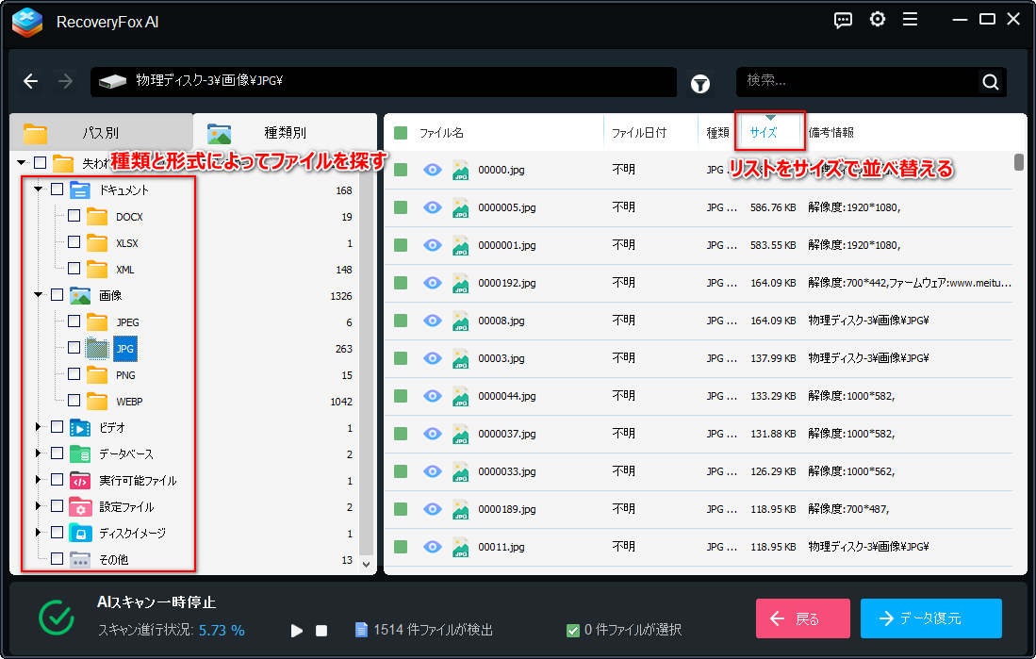Screen dimensions: 1036x659
Task: Click the ビデオ category icon
Action: click(80, 428)
